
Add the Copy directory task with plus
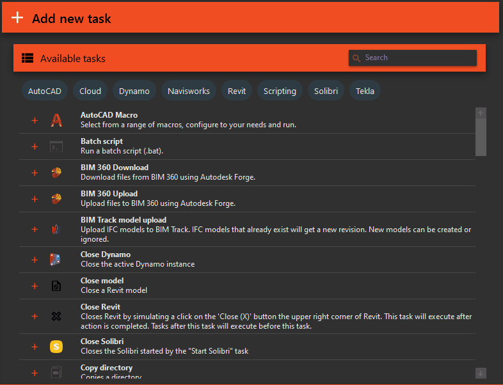pos(35,373)
